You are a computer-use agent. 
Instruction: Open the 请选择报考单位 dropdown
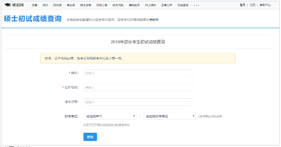pos(169,116)
